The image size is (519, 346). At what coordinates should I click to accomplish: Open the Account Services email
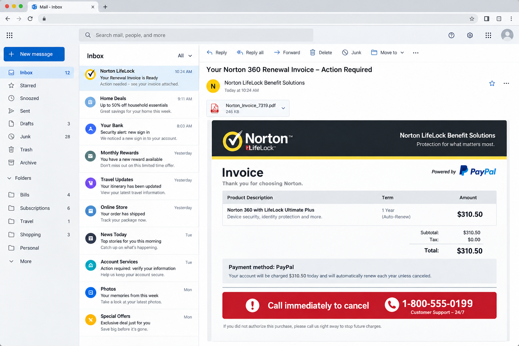click(139, 268)
